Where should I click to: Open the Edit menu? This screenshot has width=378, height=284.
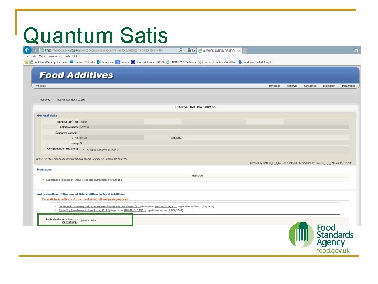(34, 56)
